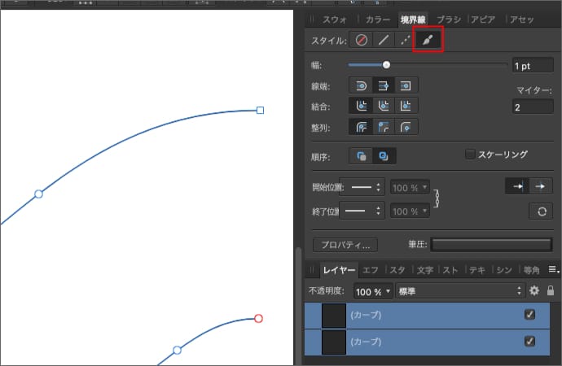Select the first join icon in 結合 row
Viewport: 562px width, 366px height.
coord(362,106)
